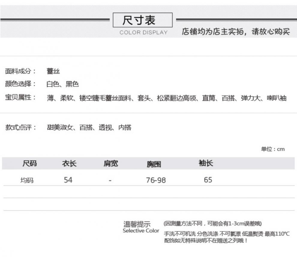Click the 袖长 column header
The image size is (297, 257).
point(206,163)
